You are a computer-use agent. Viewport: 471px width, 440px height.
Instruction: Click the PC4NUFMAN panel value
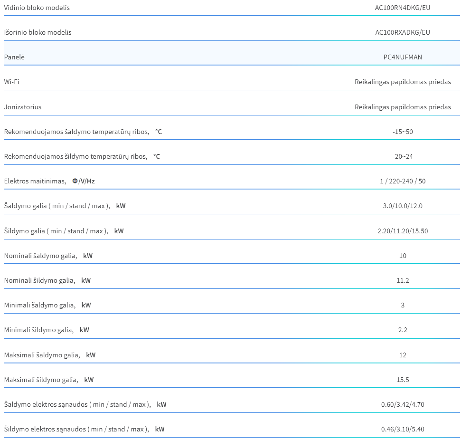(x=403, y=57)
